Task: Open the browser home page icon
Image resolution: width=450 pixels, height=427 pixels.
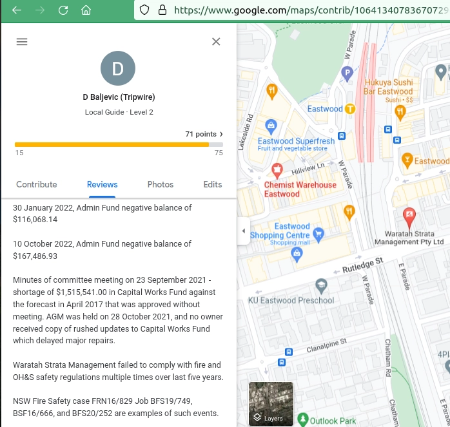Action: click(x=86, y=10)
